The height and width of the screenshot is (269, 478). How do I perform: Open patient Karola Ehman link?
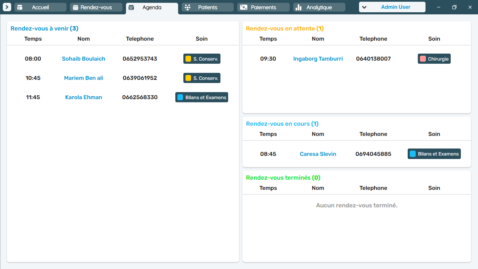[84, 97]
